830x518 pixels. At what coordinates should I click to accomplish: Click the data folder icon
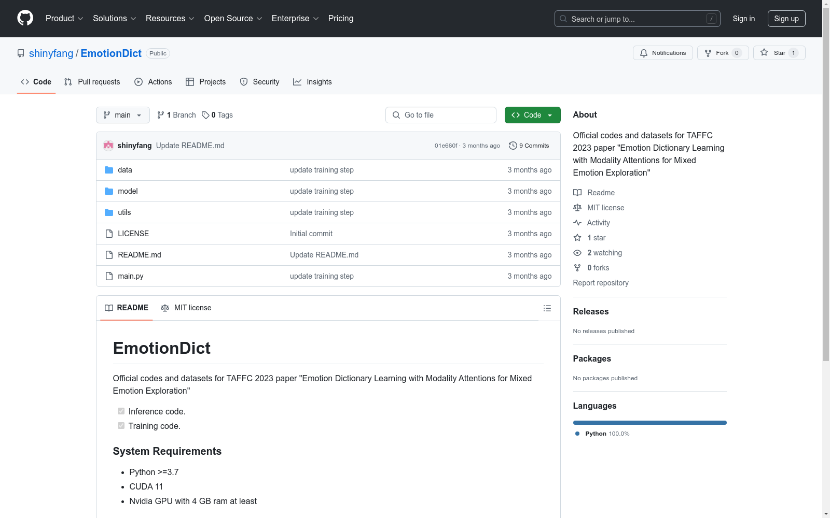[109, 170]
